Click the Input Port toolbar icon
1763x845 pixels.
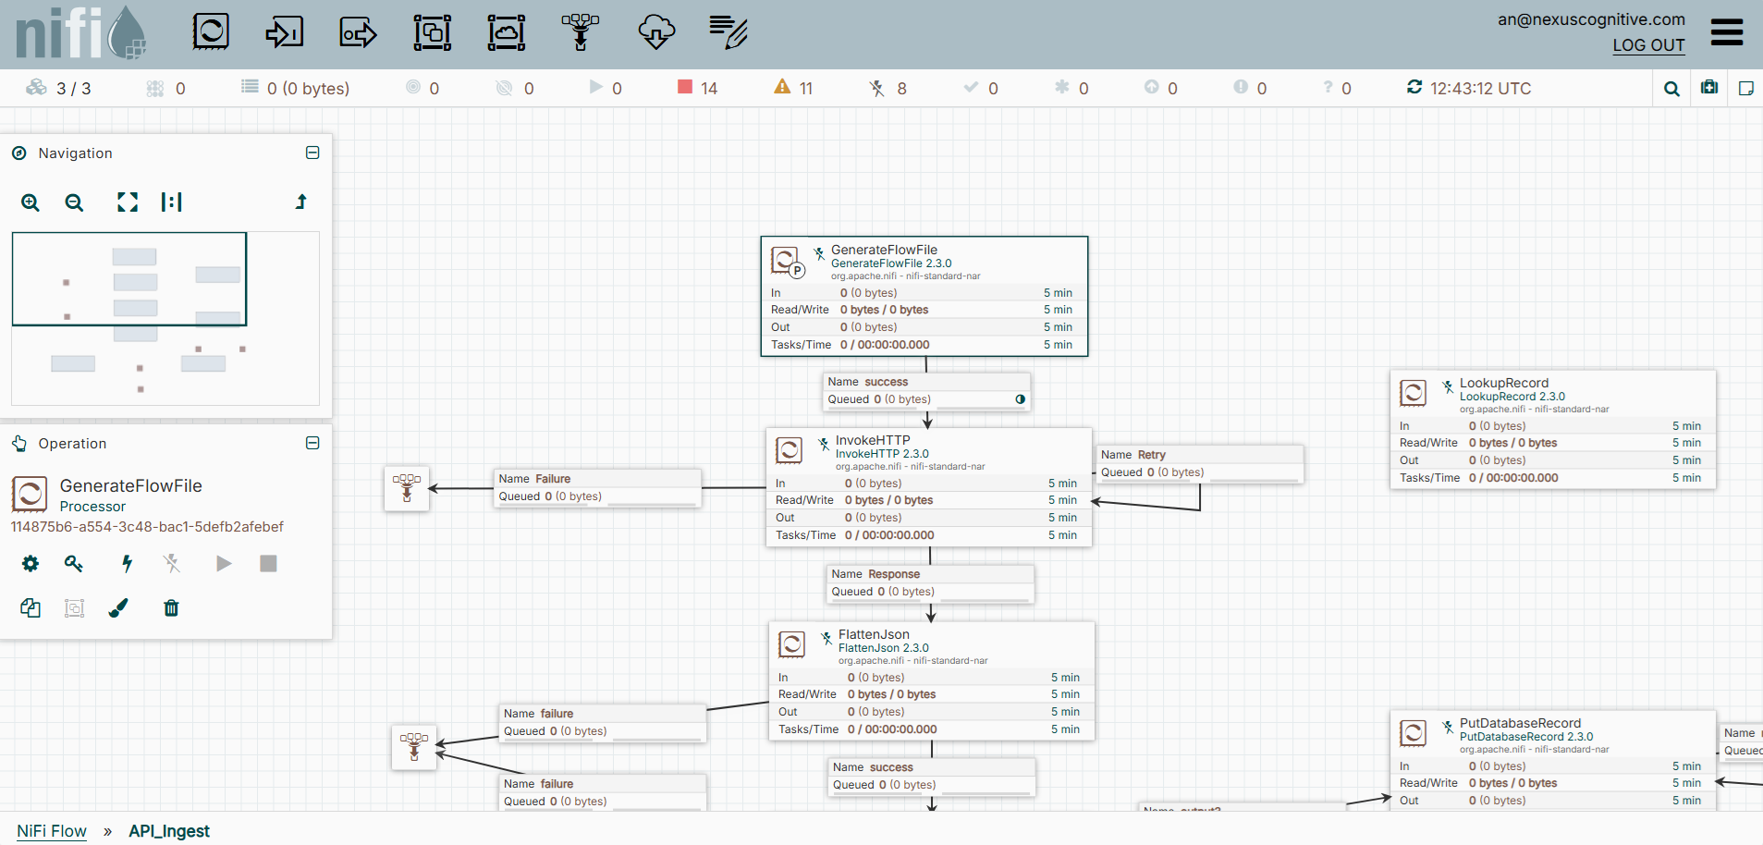(285, 32)
